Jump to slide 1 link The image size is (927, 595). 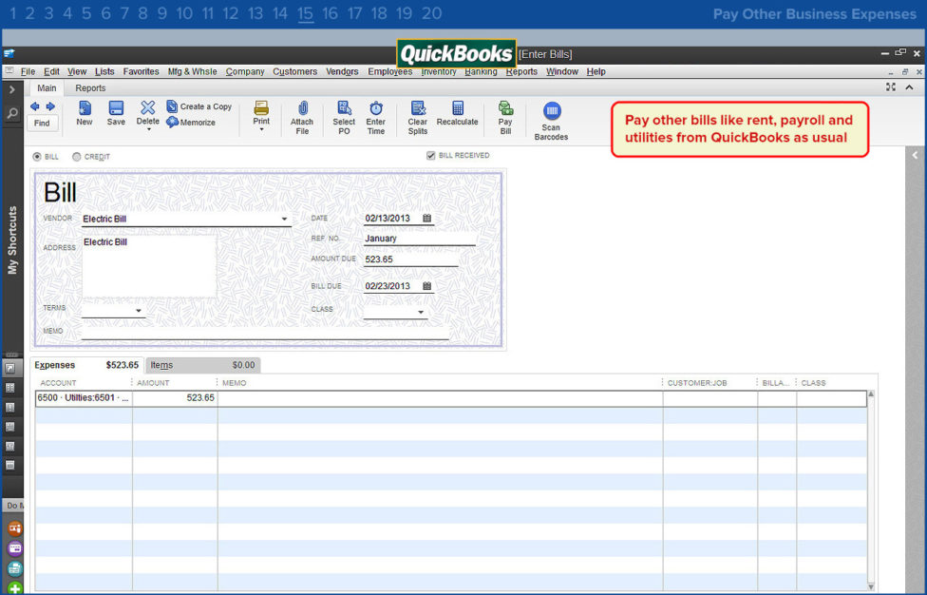13,13
